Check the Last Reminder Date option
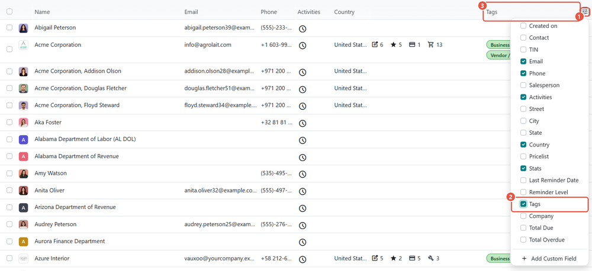592x271 pixels. click(x=523, y=180)
